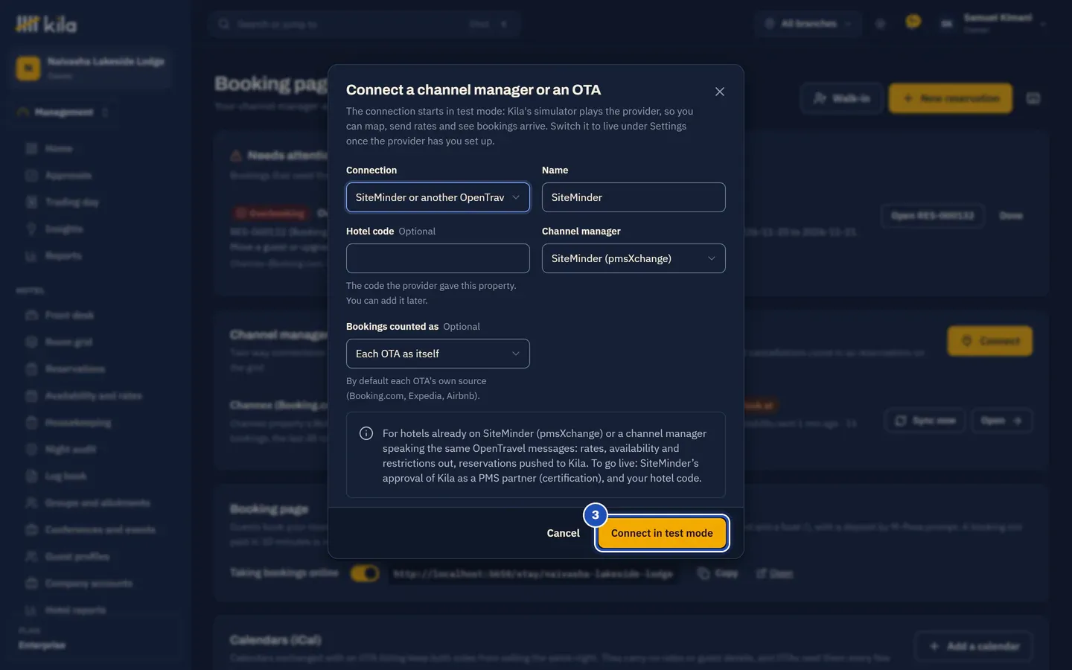Focus the Hotel code input field
1072x670 pixels.
[x=438, y=258]
